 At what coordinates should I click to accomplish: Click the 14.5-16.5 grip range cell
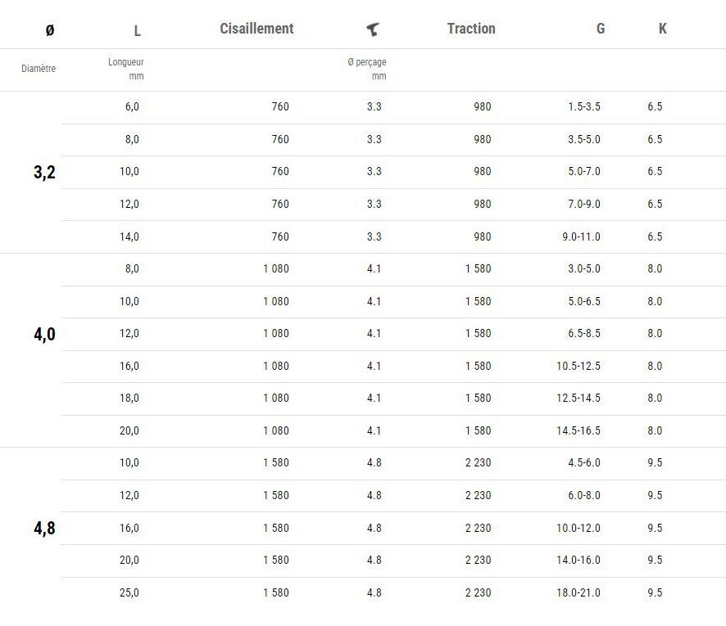(579, 430)
